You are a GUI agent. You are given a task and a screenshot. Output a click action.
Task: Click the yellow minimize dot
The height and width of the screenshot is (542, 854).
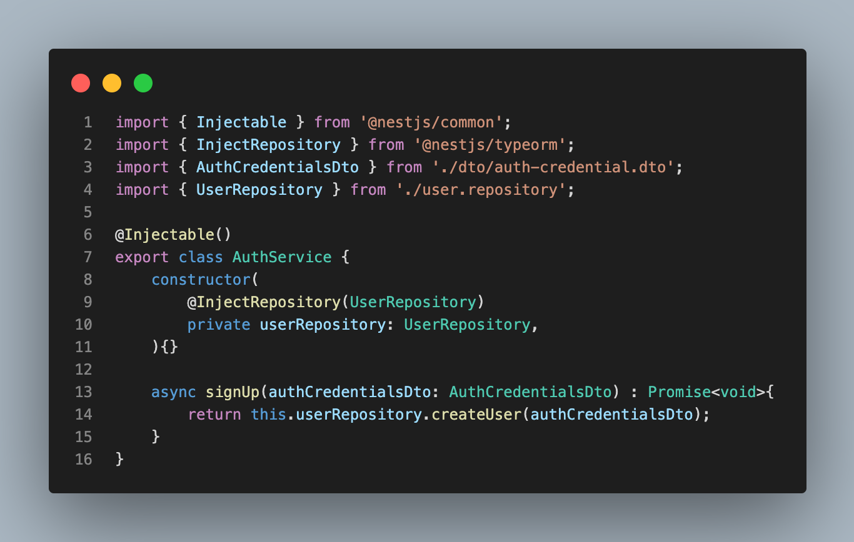pos(112,83)
